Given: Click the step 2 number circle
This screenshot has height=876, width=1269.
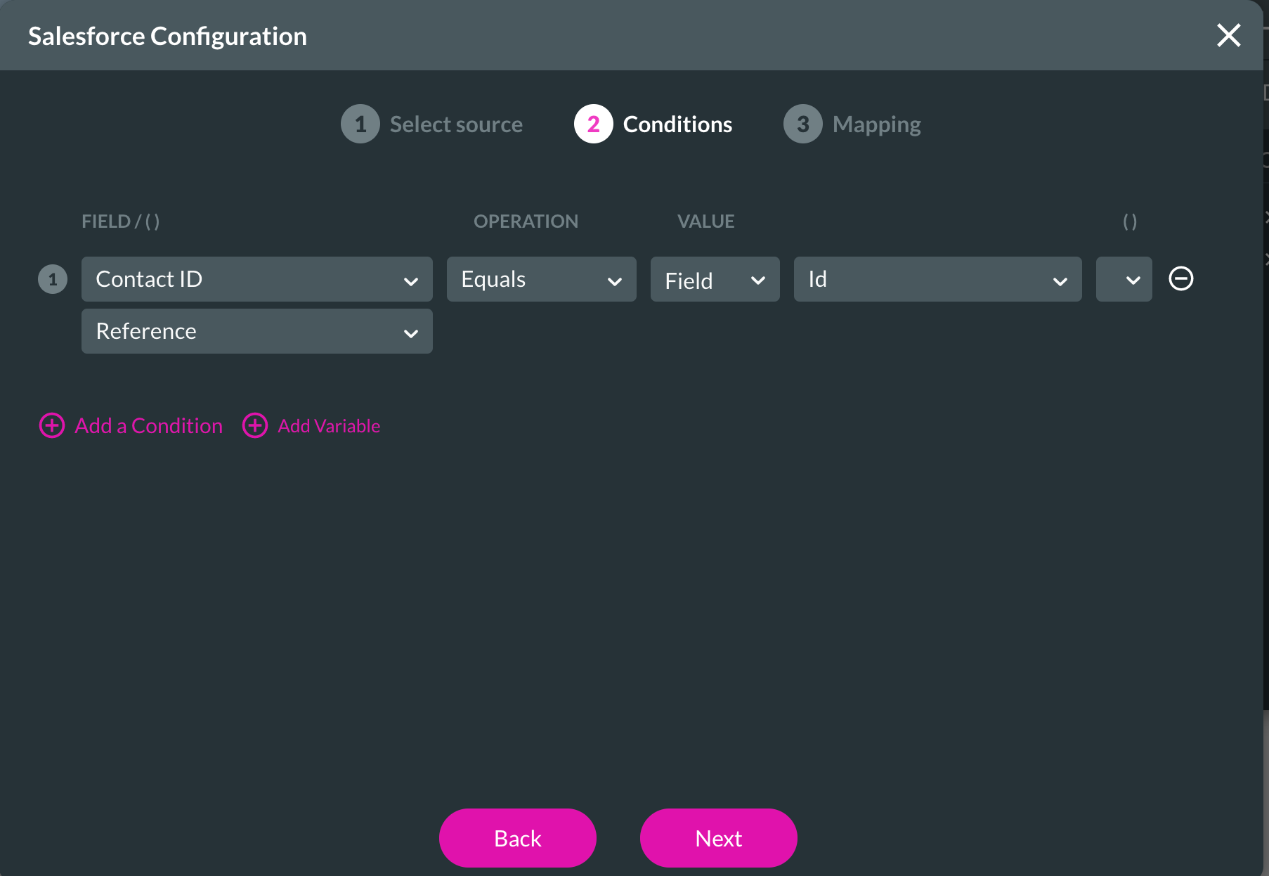Looking at the screenshot, I should coord(594,124).
